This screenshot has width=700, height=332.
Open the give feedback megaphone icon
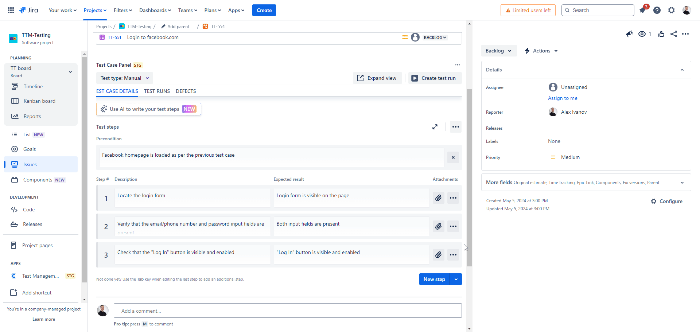pos(629,34)
